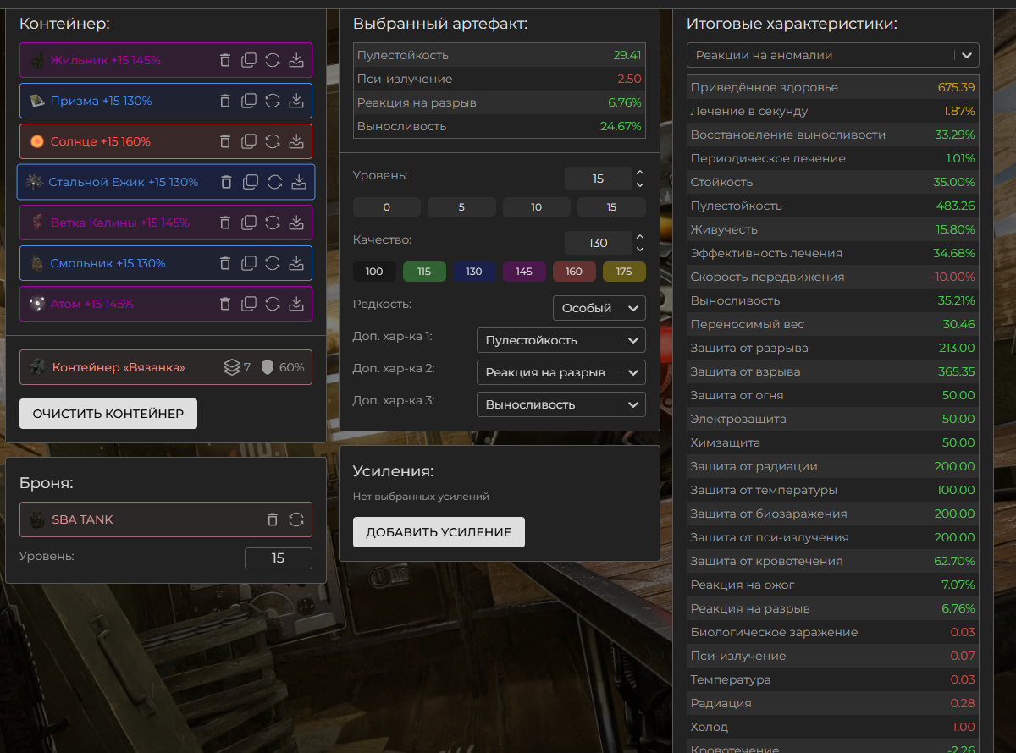Screen dimensions: 1016x753
Task: Save the Солнце artifact with download icon
Action: click(x=296, y=141)
